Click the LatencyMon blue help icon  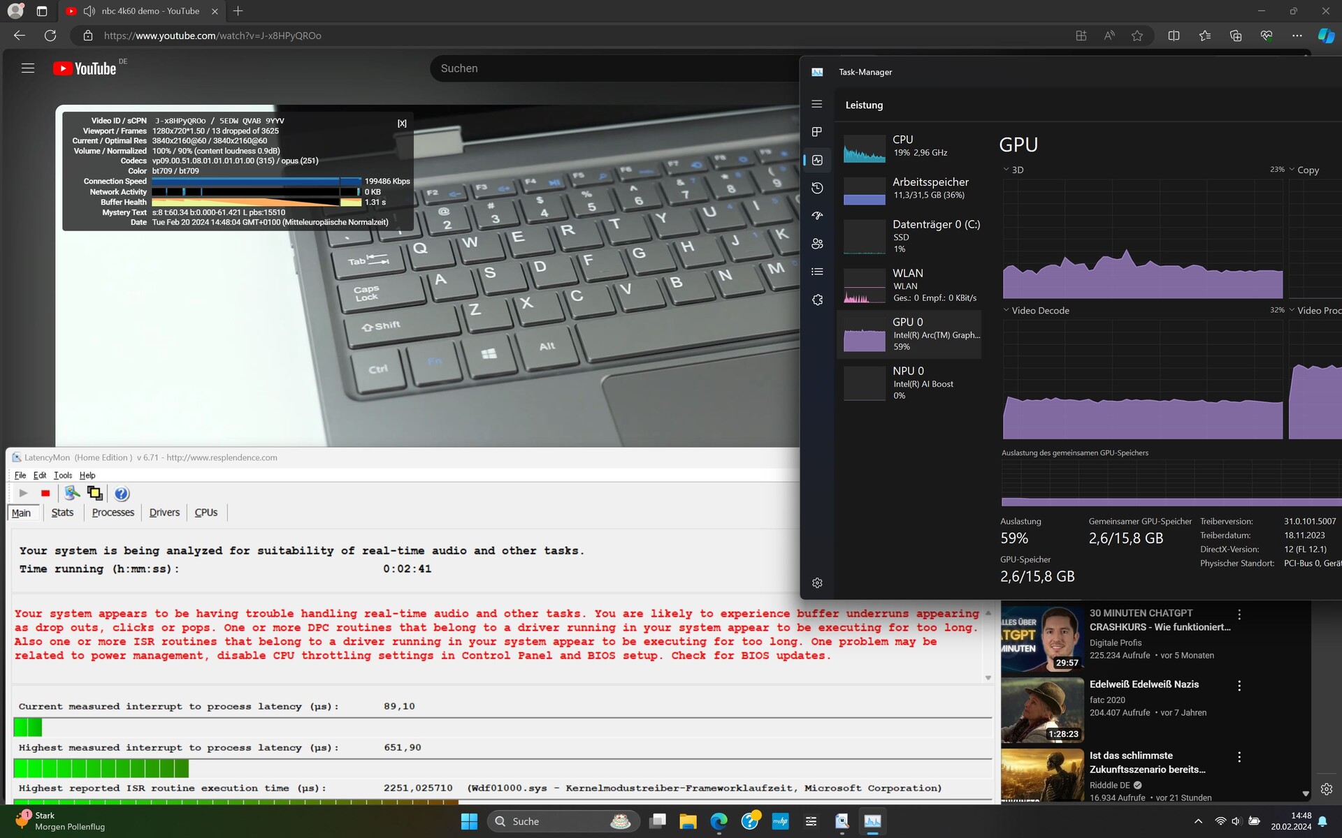tap(122, 494)
